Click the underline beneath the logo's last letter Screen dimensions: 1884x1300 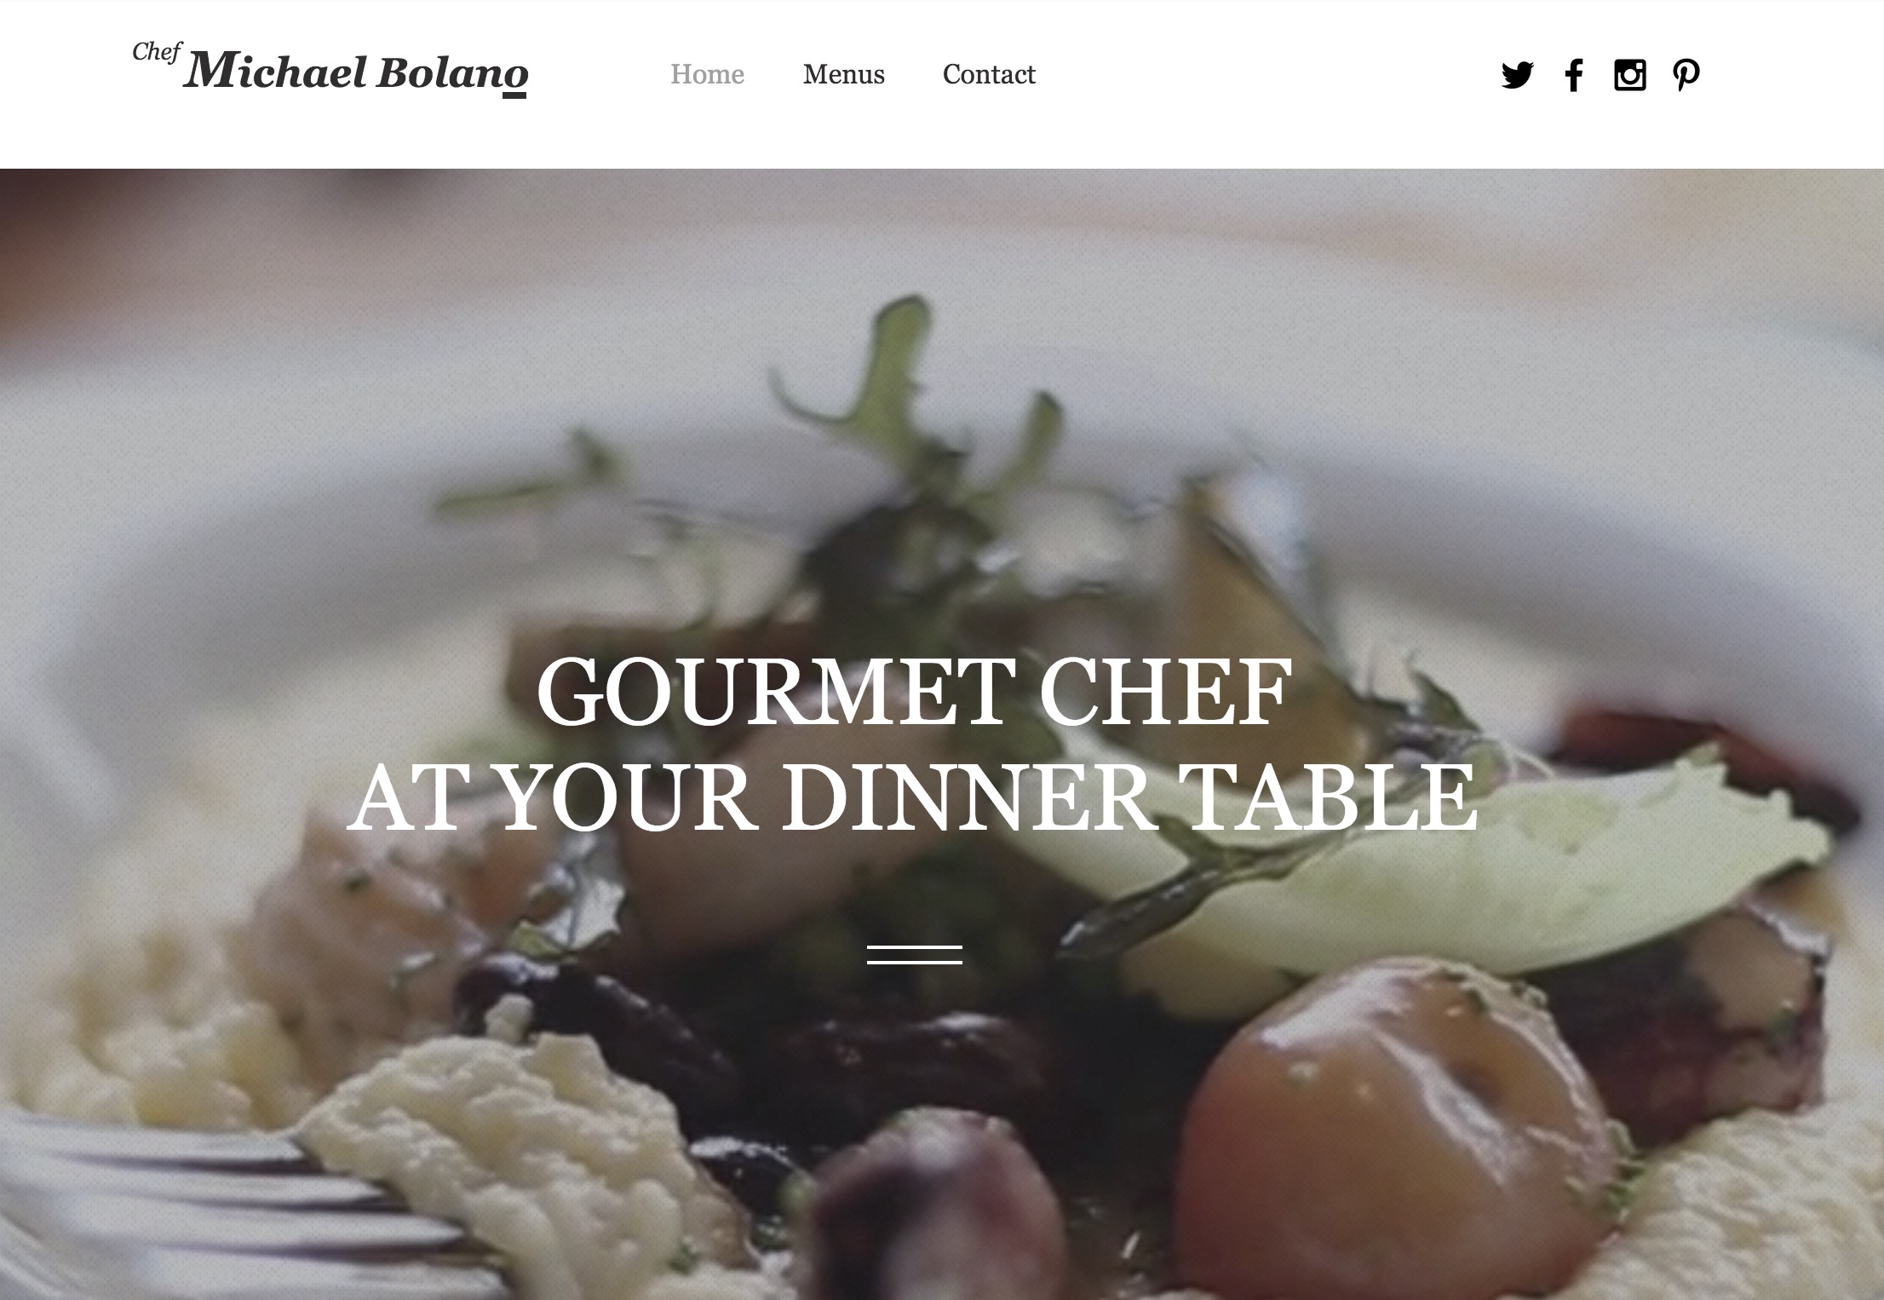[x=514, y=95]
